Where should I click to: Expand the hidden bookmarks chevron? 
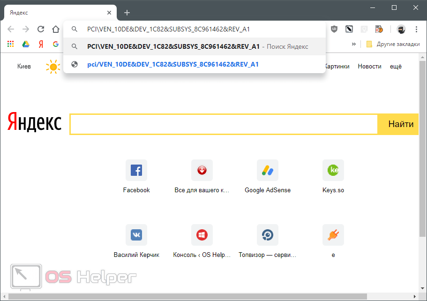click(x=353, y=44)
